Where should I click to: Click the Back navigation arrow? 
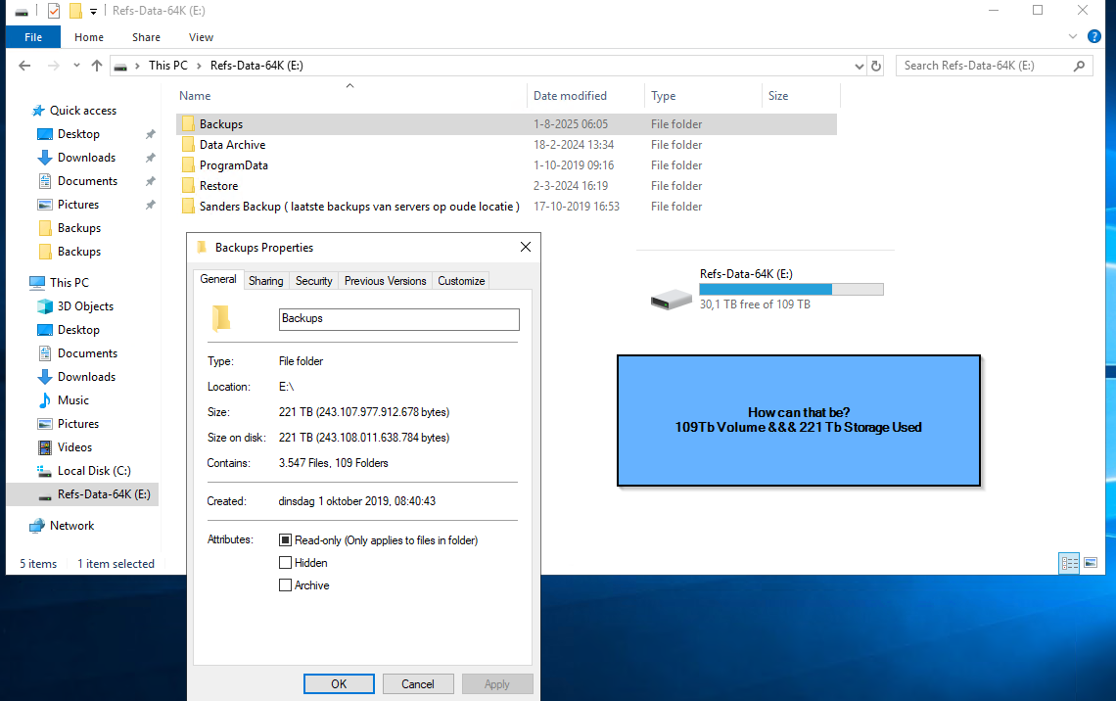24,66
